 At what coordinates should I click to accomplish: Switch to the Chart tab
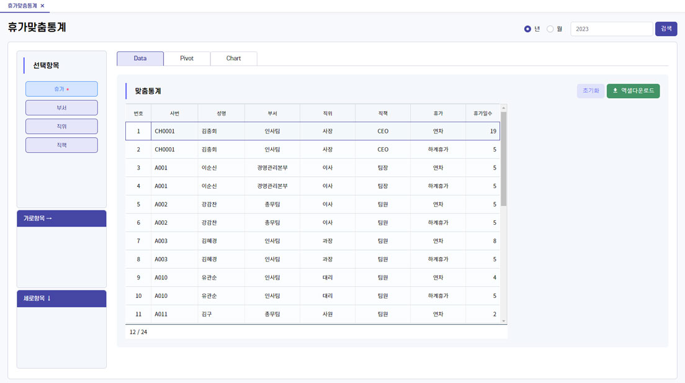[x=234, y=58]
